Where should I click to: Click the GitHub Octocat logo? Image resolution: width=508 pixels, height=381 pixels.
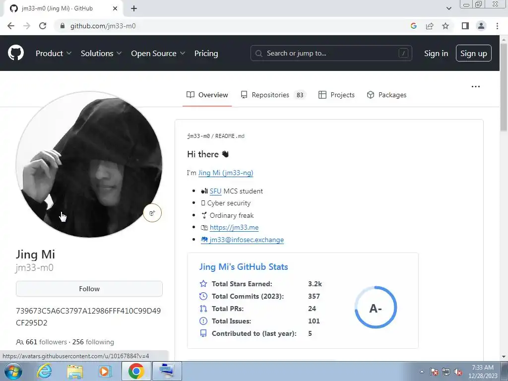[15, 53]
